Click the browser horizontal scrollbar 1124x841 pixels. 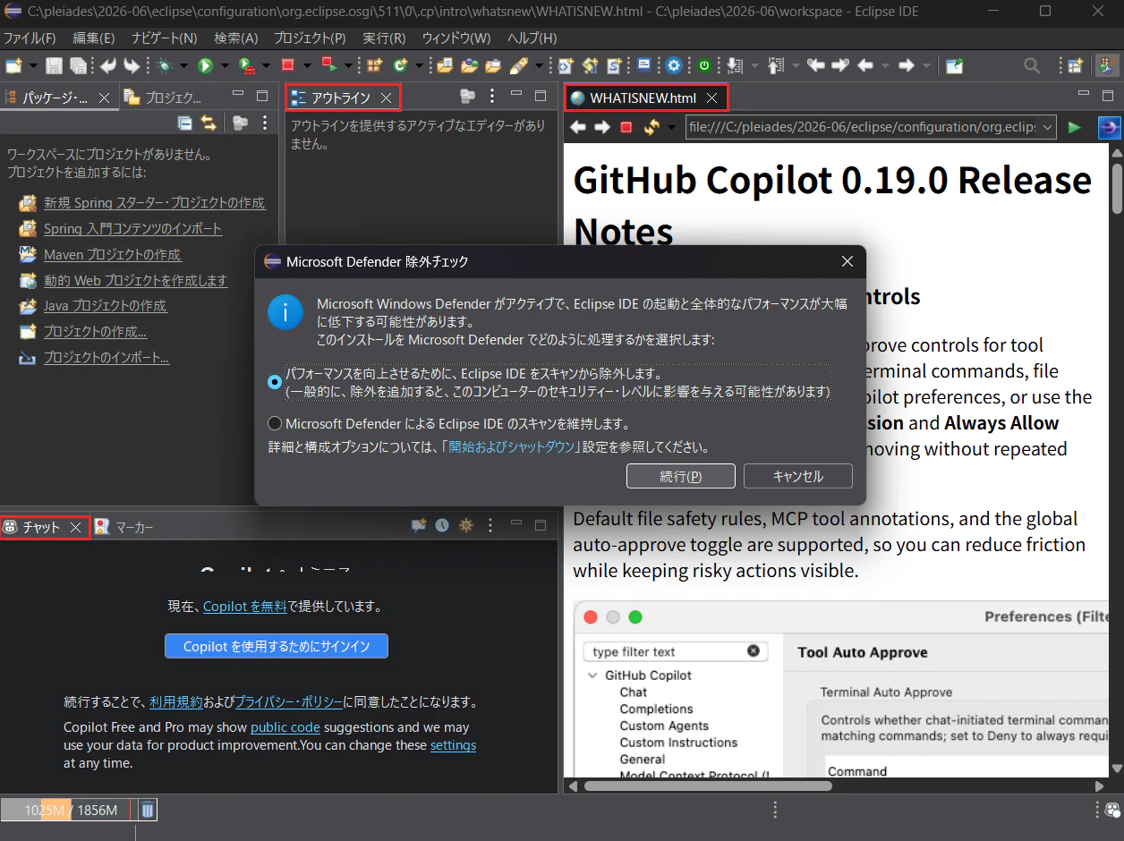(x=707, y=786)
